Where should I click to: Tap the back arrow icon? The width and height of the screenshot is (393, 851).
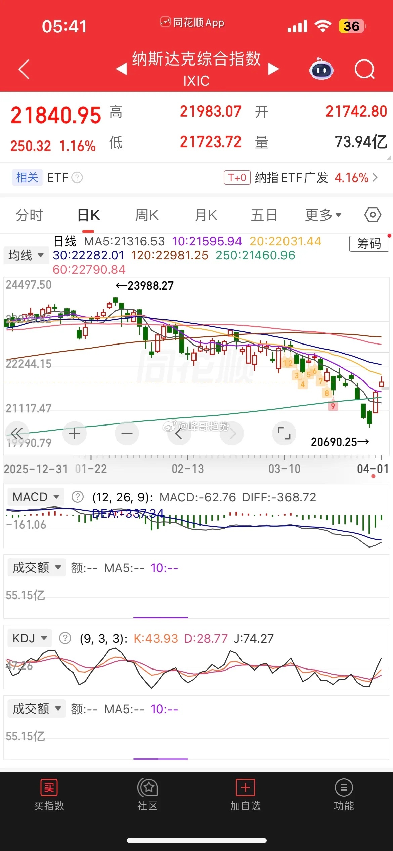click(x=24, y=69)
